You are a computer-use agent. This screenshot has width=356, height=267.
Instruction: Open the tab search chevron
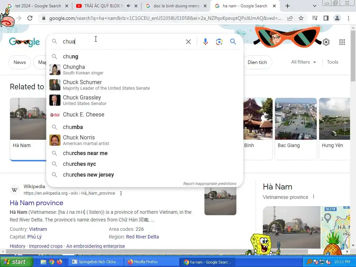tap(314, 6)
